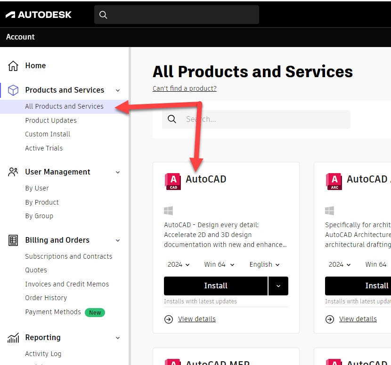Open the install options arrow beside AutoCAD Install

[278, 286]
